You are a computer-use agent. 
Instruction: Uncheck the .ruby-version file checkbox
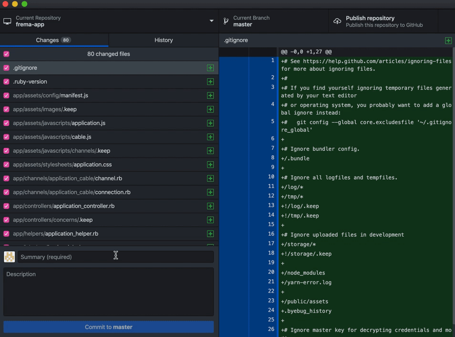[x=6, y=82]
